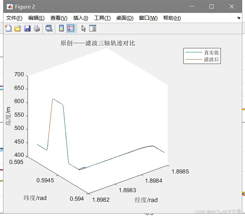This screenshot has width=245, height=216.
Task: Click the 1.8983 longitude tick label
Action: pyautogui.click(x=127, y=190)
